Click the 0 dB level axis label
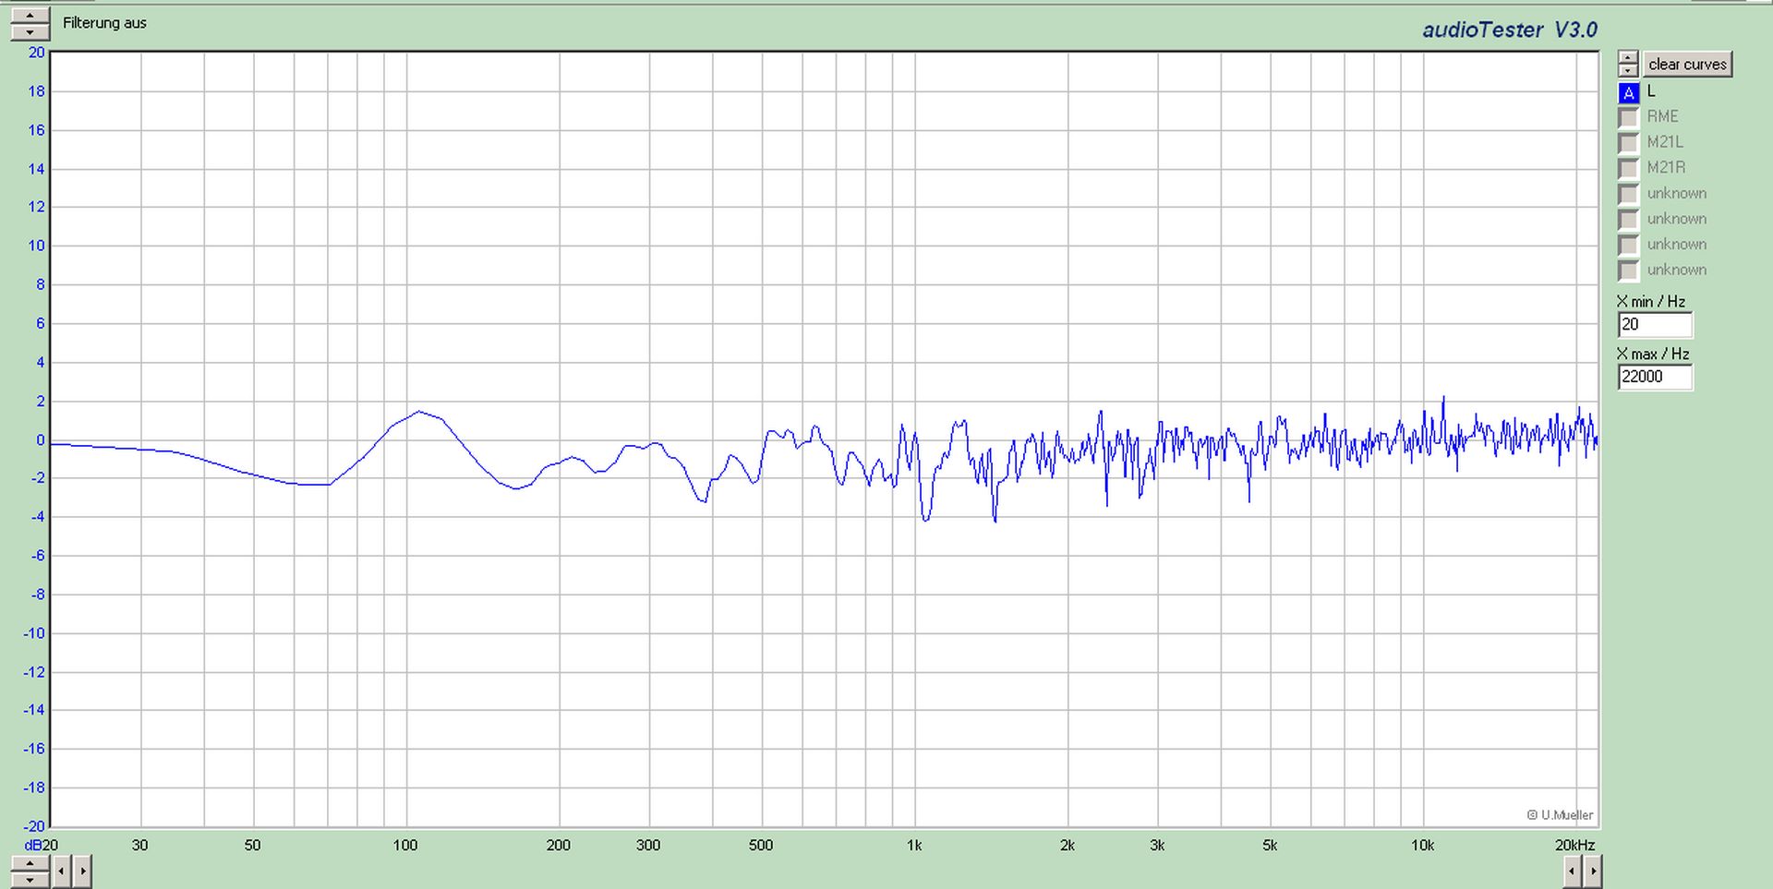This screenshot has height=889, width=1773. click(x=40, y=440)
